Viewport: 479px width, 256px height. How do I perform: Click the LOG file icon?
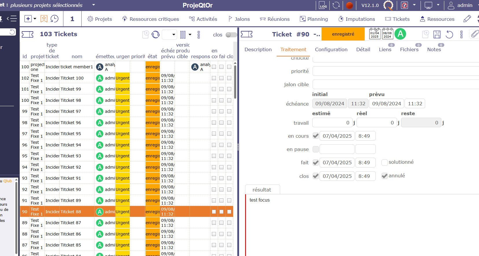tap(323, 5)
